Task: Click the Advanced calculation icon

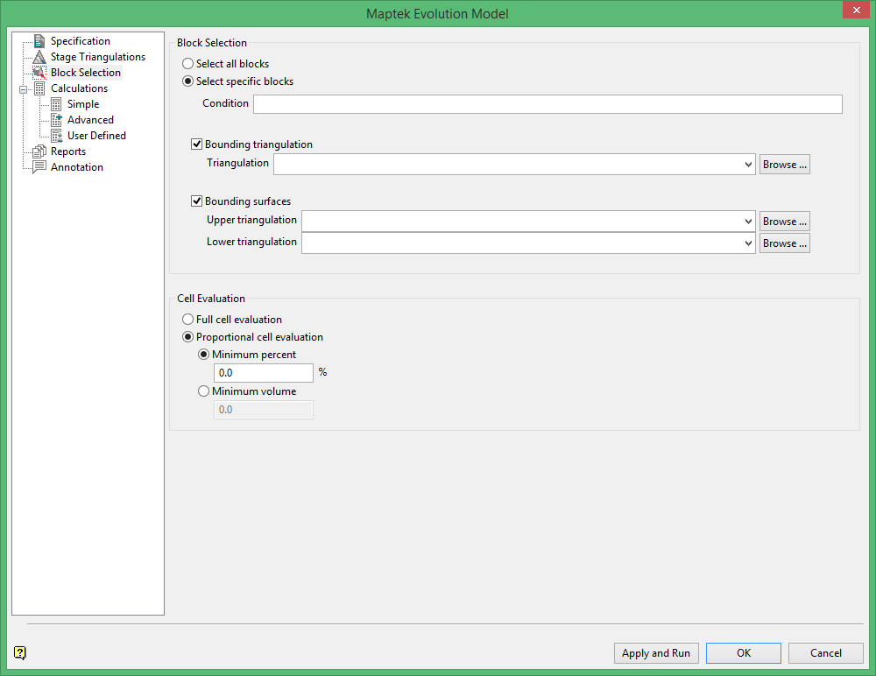Action: click(56, 120)
